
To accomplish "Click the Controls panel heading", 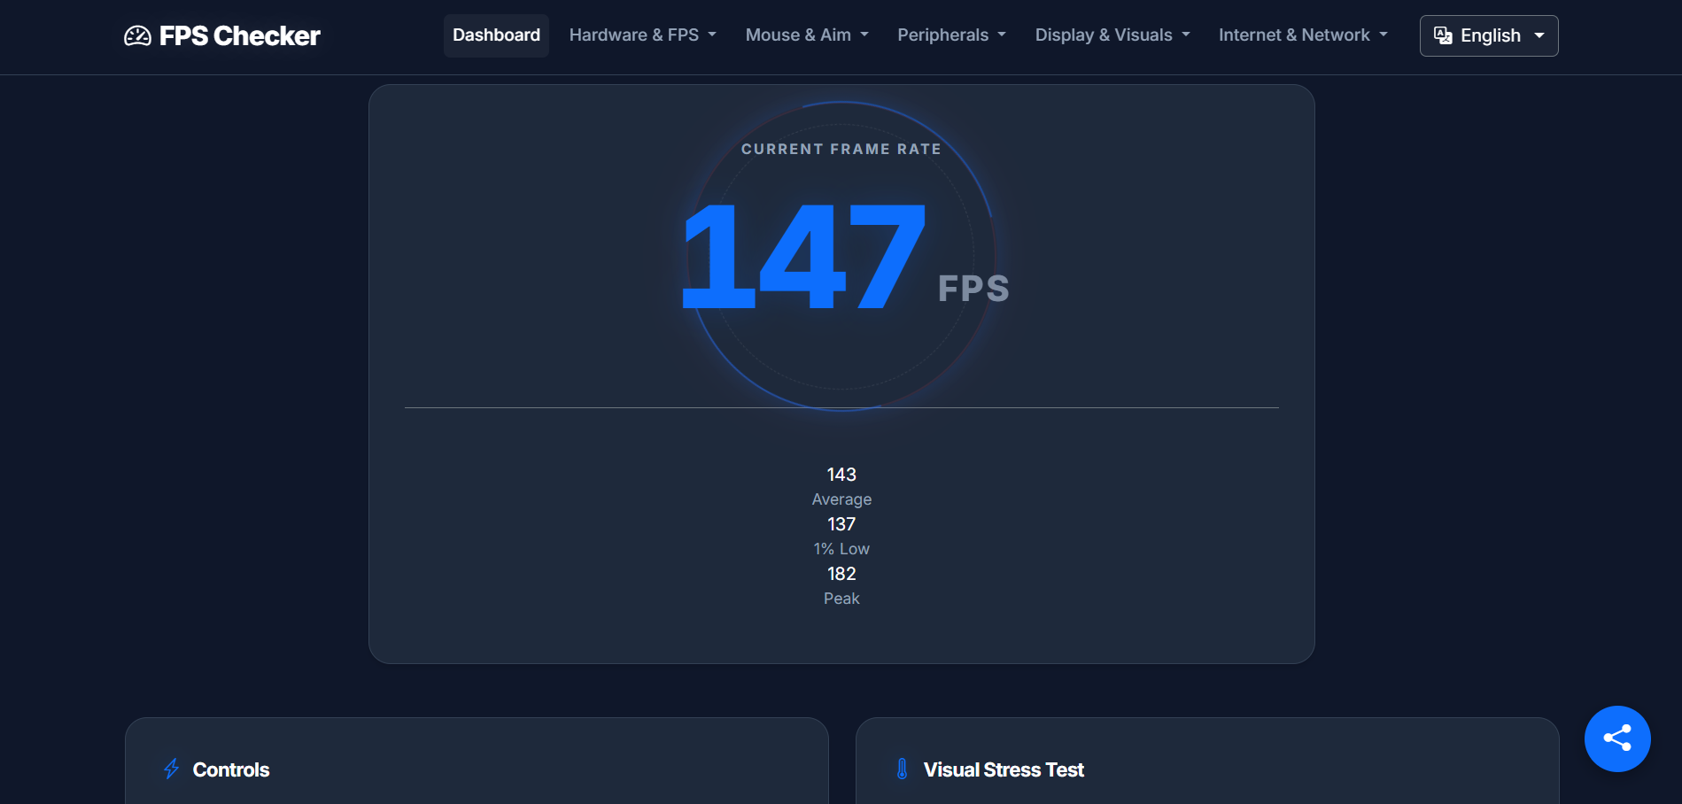I will (230, 769).
